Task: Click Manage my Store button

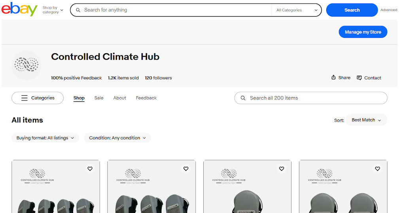Action: tap(363, 32)
